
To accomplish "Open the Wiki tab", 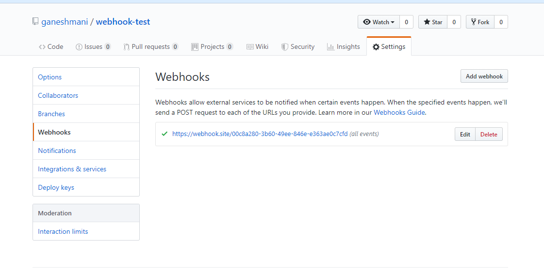I will click(257, 47).
